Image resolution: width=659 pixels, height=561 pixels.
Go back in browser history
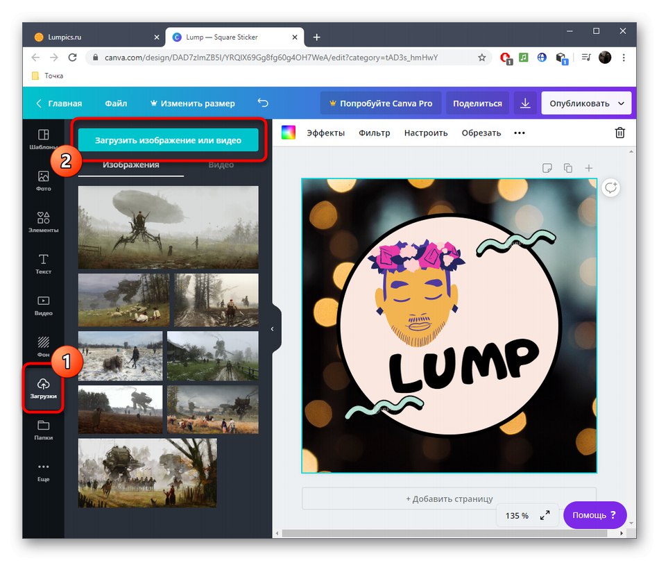click(x=35, y=57)
